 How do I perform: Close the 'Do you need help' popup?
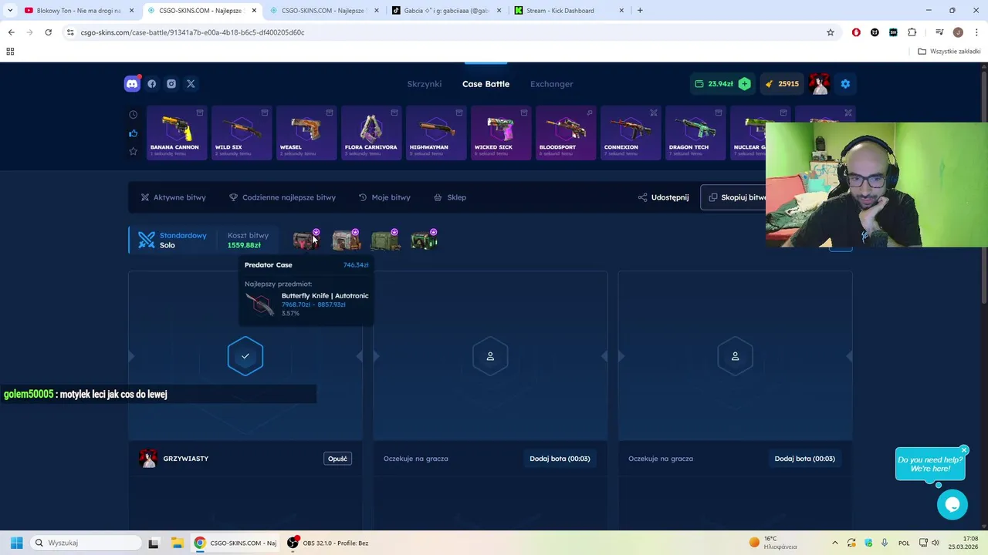coord(964,450)
